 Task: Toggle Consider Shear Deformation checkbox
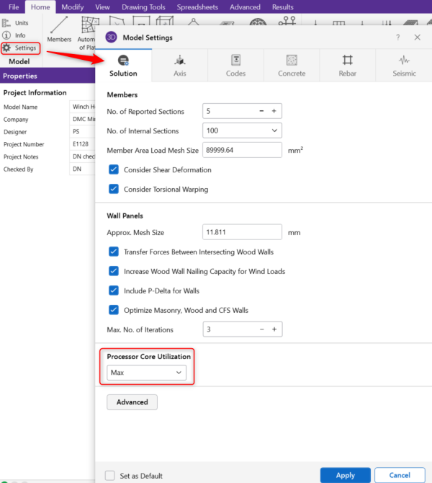click(x=114, y=169)
